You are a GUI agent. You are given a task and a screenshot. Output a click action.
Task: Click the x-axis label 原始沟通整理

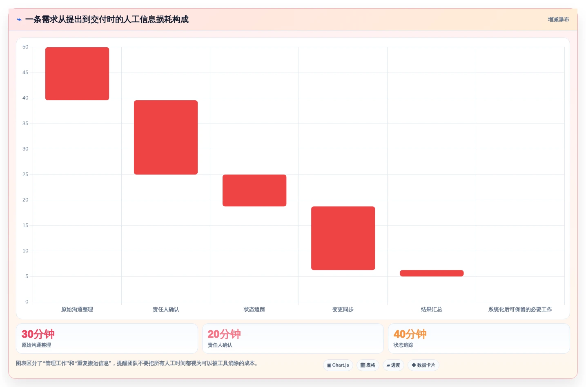click(77, 310)
